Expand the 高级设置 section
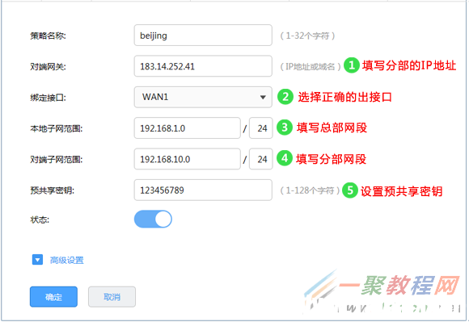 coord(66,260)
